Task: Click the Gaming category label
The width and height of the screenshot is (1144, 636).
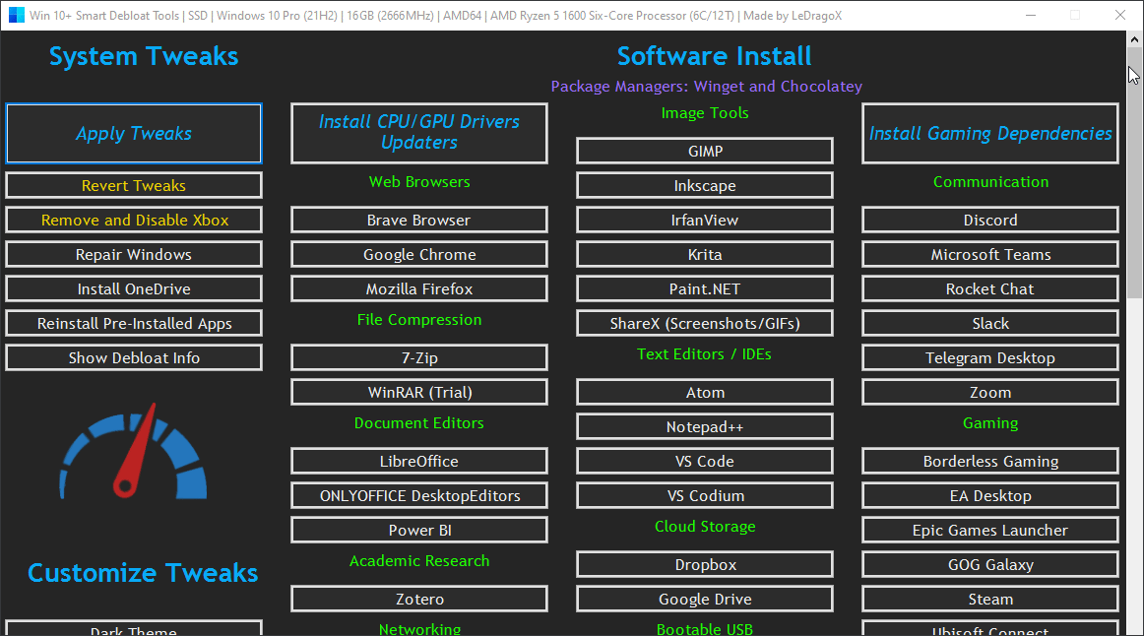Action: pyautogui.click(x=990, y=423)
